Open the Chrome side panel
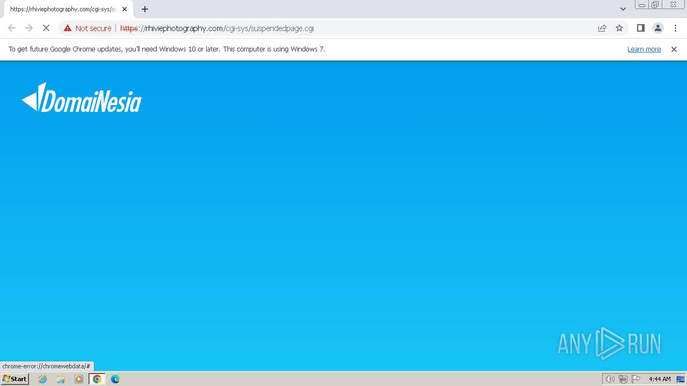Image resolution: width=687 pixels, height=386 pixels. pyautogui.click(x=640, y=28)
